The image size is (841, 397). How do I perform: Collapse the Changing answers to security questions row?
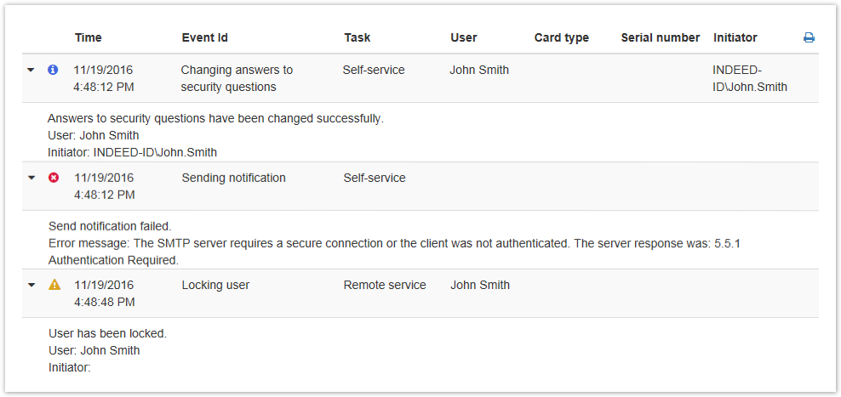pyautogui.click(x=31, y=70)
